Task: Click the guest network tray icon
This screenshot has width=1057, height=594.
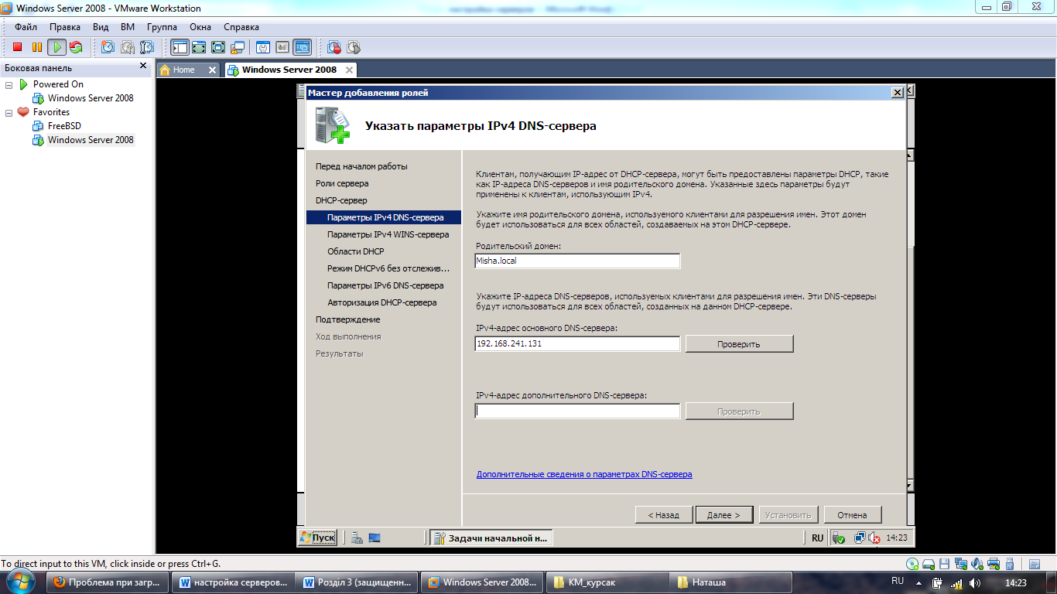Action: coord(860,538)
